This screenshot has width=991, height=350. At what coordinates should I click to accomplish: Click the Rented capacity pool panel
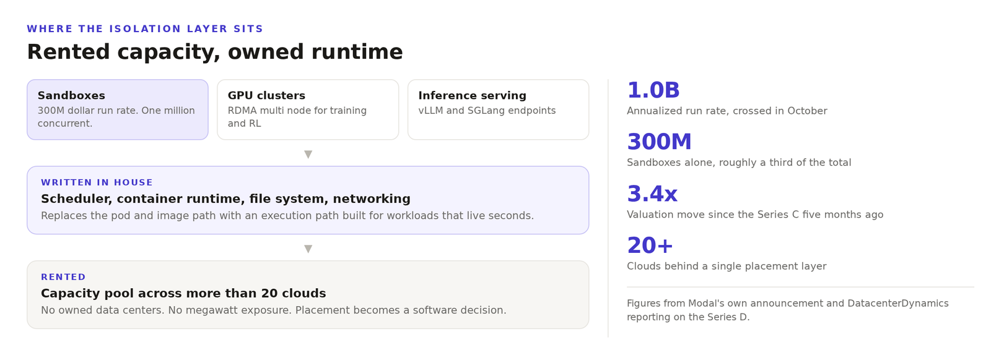coord(308,294)
